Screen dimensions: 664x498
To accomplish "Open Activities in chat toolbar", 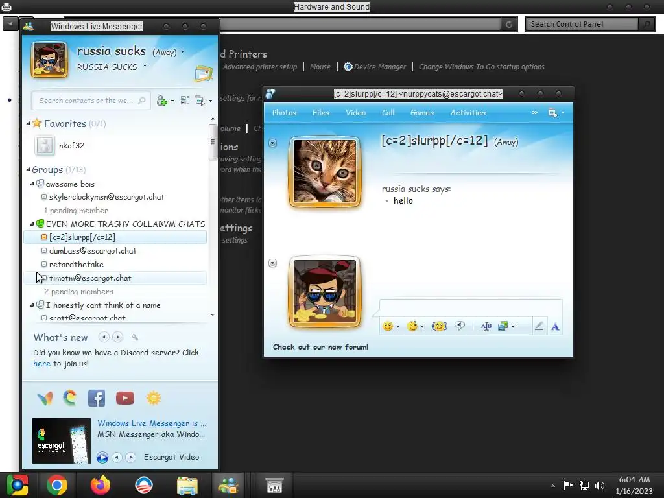I will tap(468, 113).
